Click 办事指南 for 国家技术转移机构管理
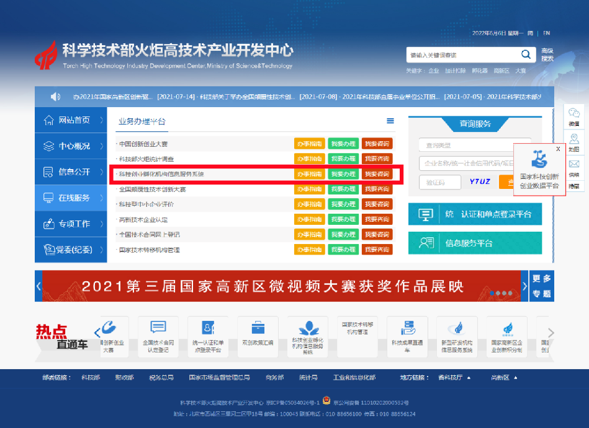The width and height of the screenshot is (589, 428). pyautogui.click(x=310, y=249)
